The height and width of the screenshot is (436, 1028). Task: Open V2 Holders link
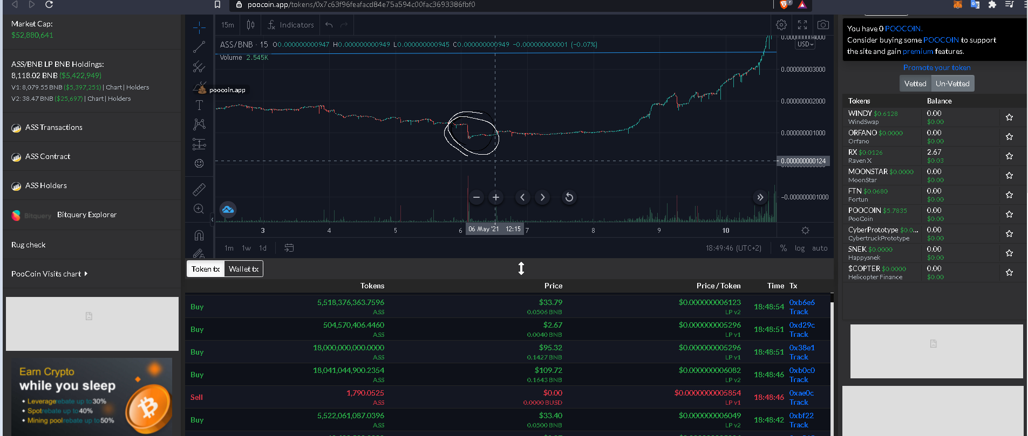(x=119, y=99)
